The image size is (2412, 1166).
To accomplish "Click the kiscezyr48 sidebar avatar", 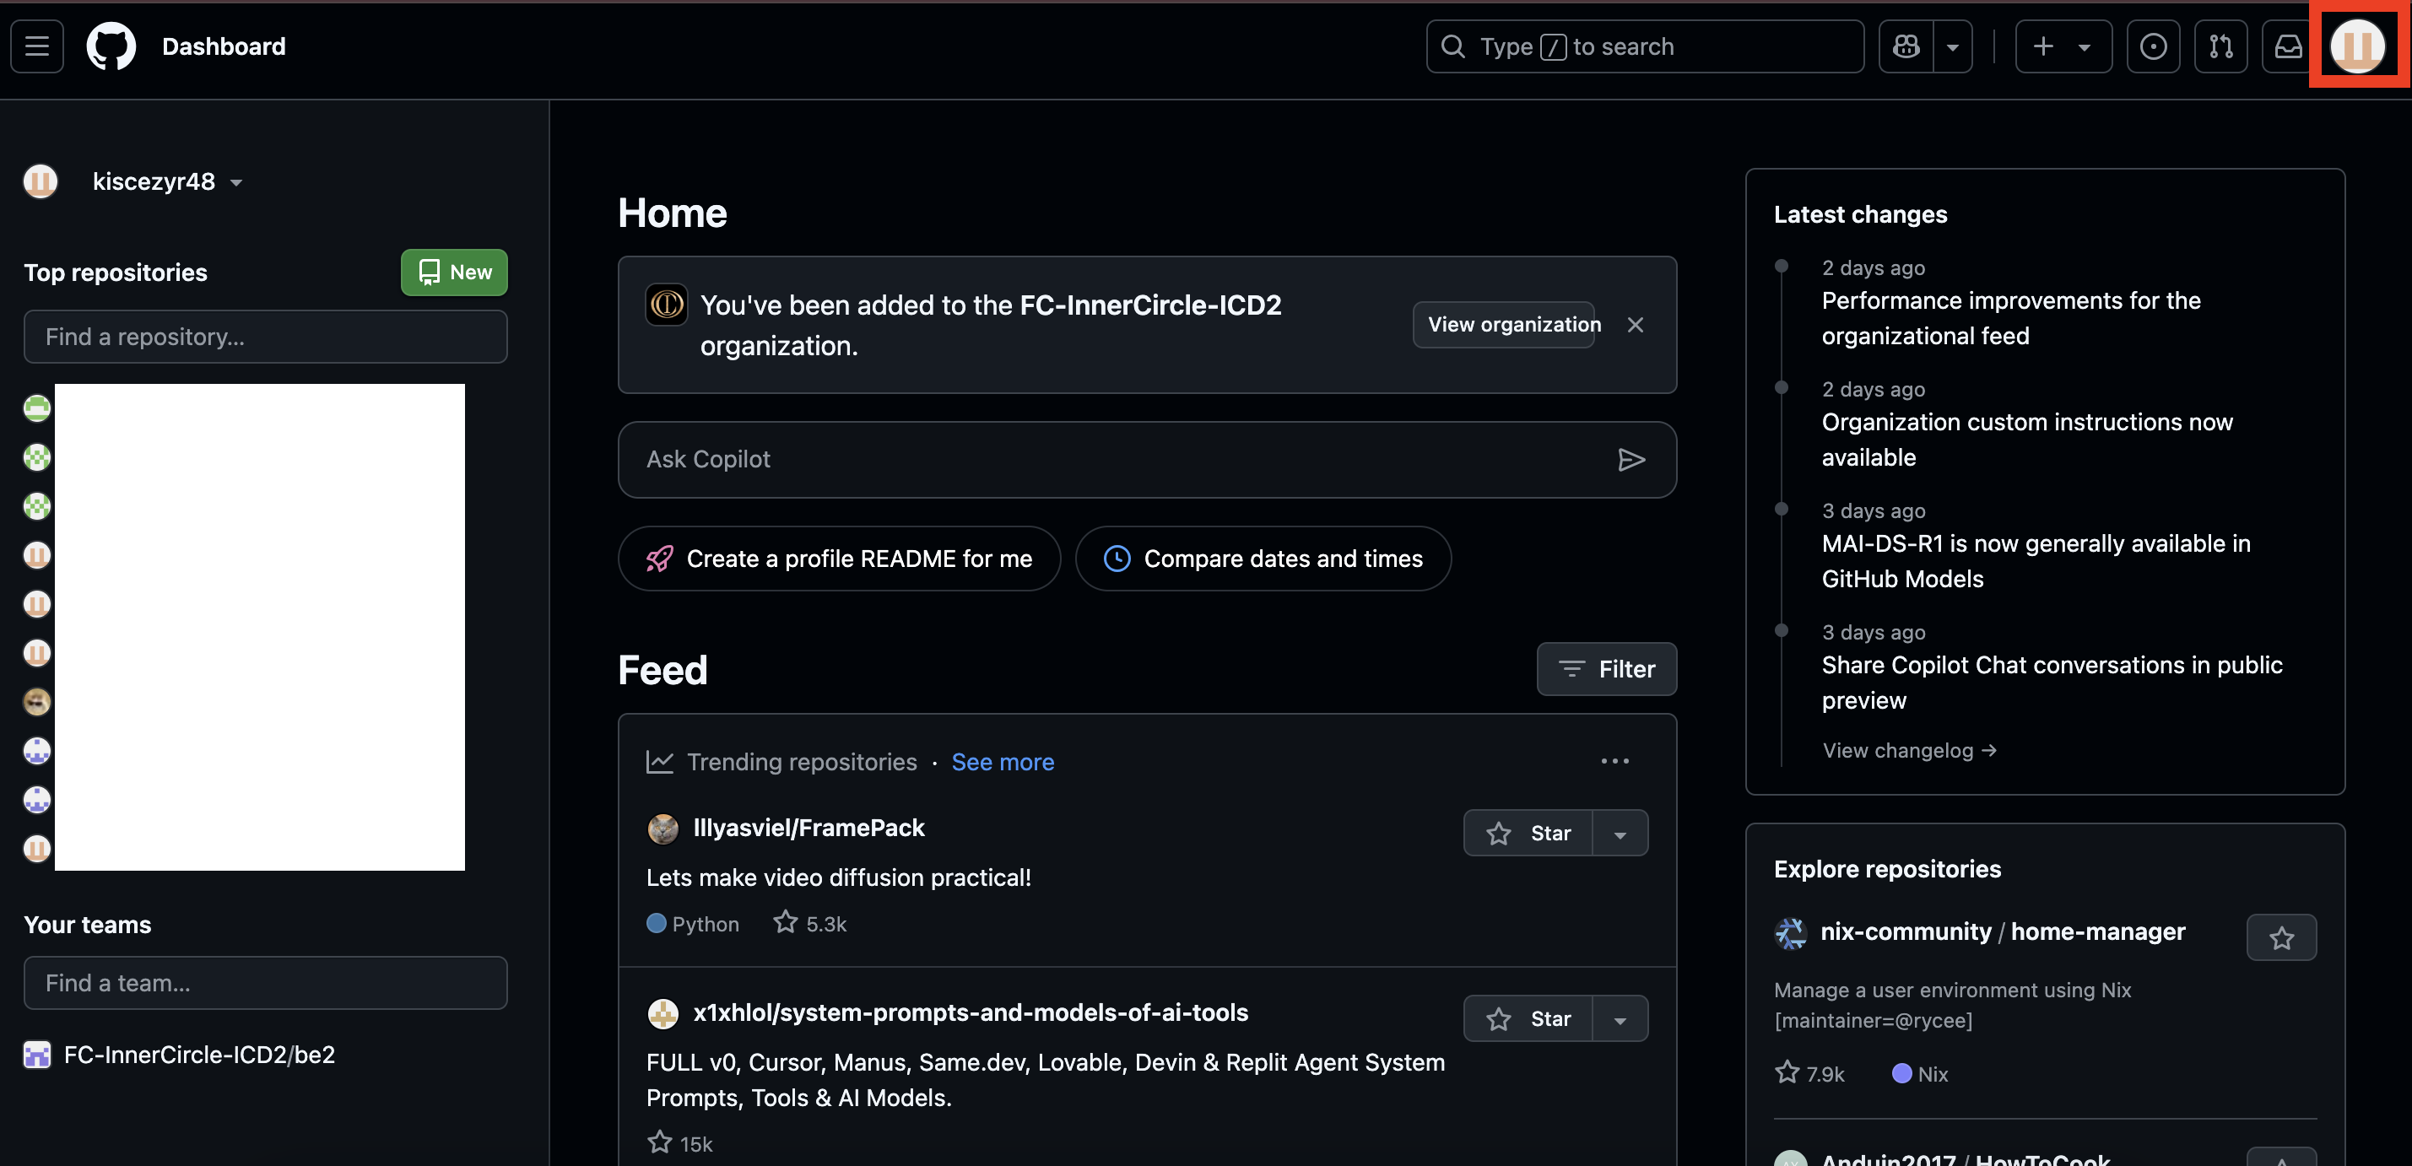I will [x=41, y=181].
